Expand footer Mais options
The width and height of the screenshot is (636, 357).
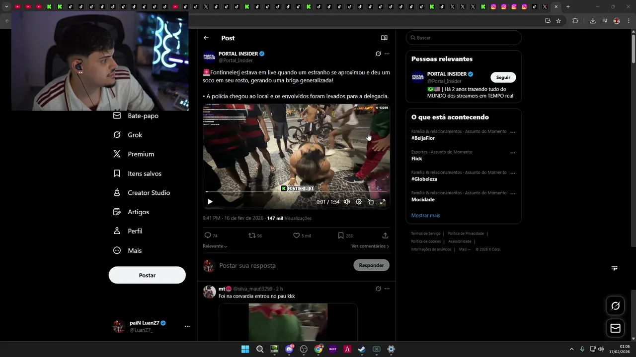(x=465, y=249)
